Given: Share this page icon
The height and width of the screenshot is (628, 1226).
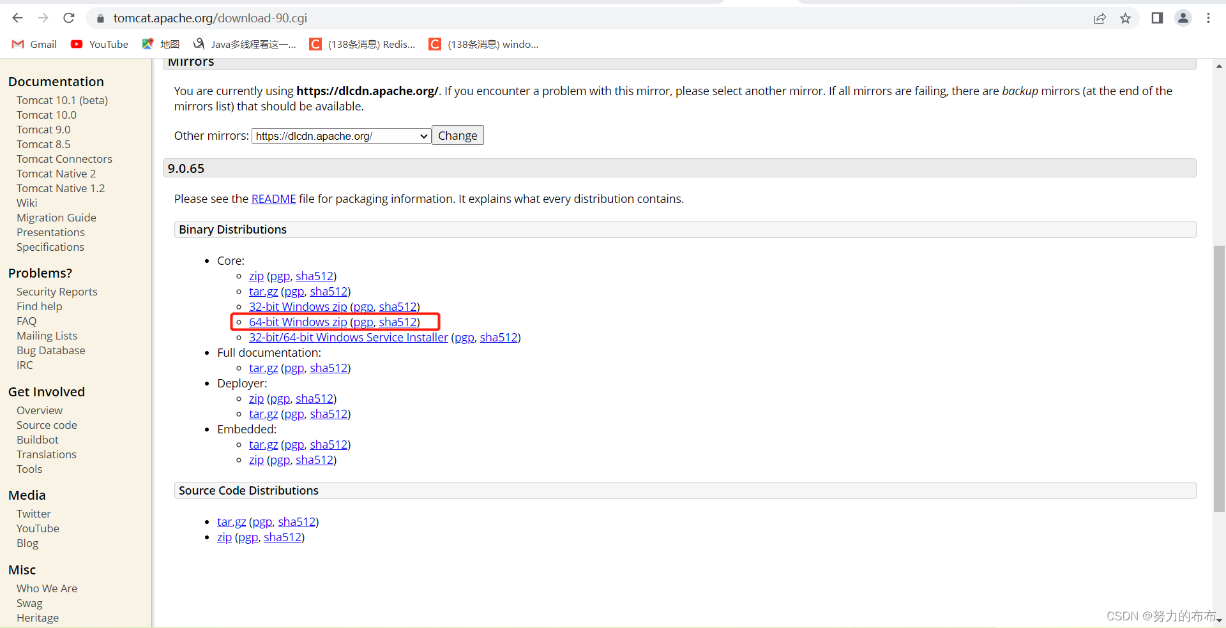Looking at the screenshot, I should (1100, 19).
